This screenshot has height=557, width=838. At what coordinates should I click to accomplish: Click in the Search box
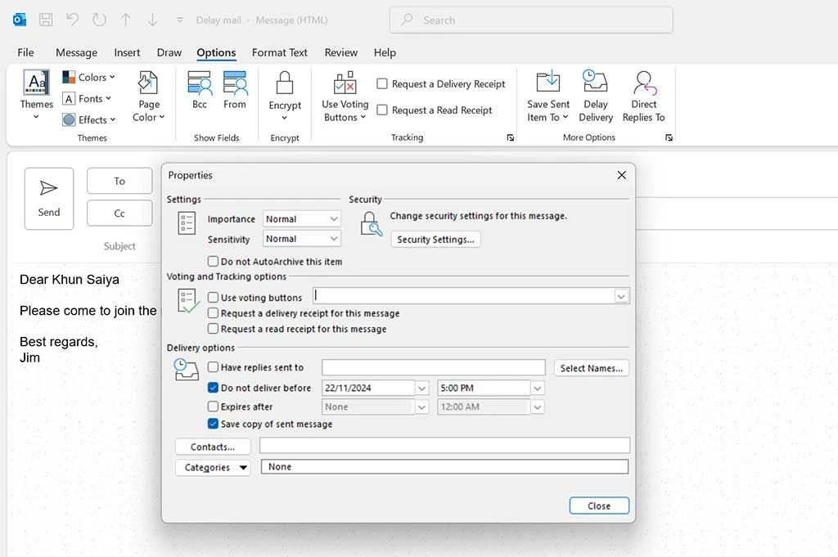[x=531, y=20]
